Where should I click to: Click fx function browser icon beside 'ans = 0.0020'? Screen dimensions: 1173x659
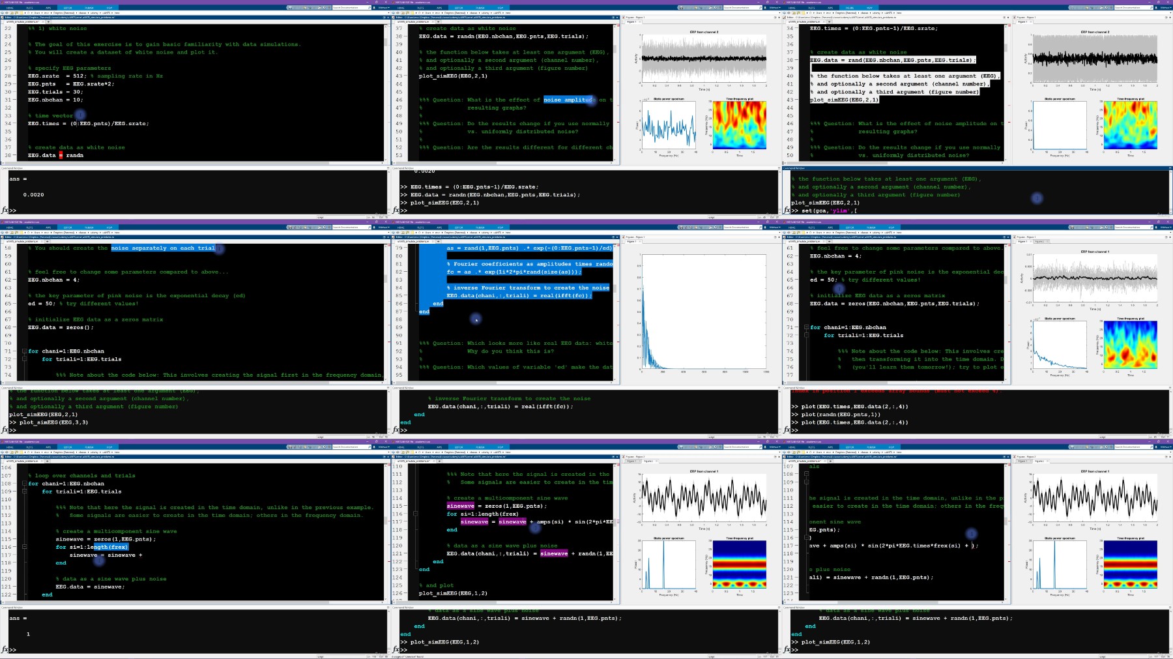5,210
